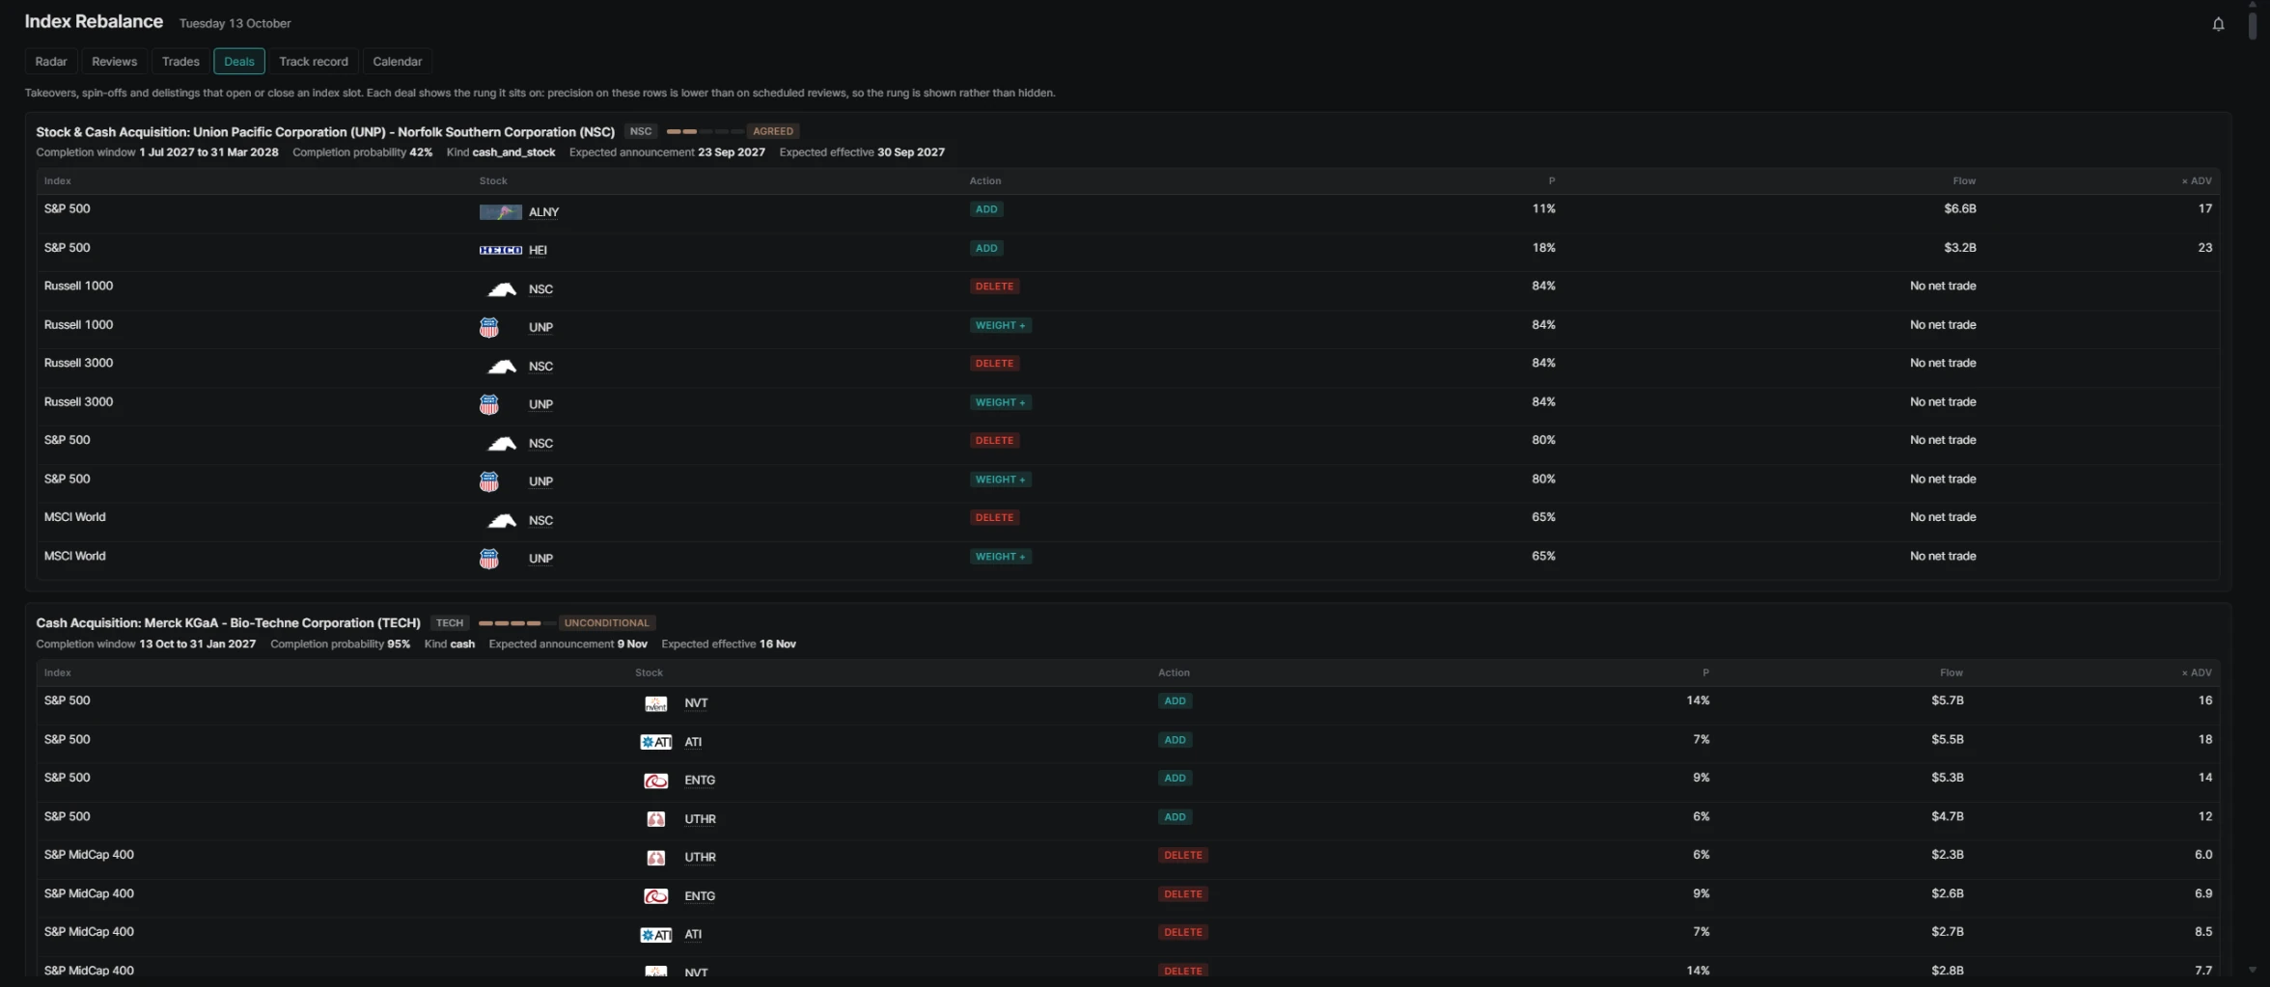This screenshot has width=2270, height=987.
Task: Choose the NSC logo in MSCI World row
Action: tap(502, 520)
